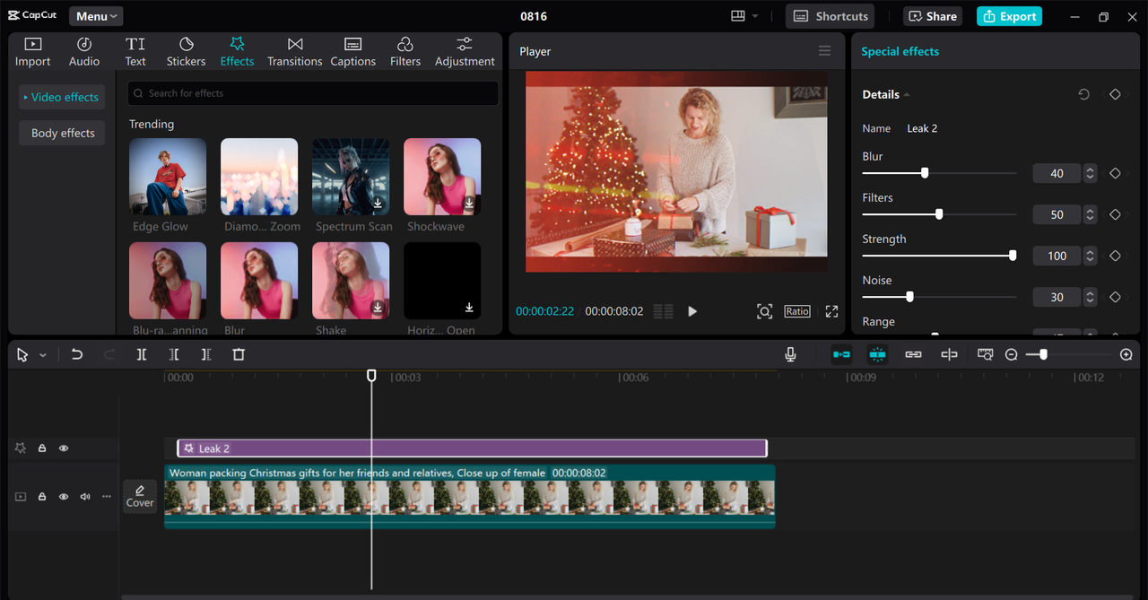The height and width of the screenshot is (600, 1148).
Task: Collapse the Details section
Action: 907,94
